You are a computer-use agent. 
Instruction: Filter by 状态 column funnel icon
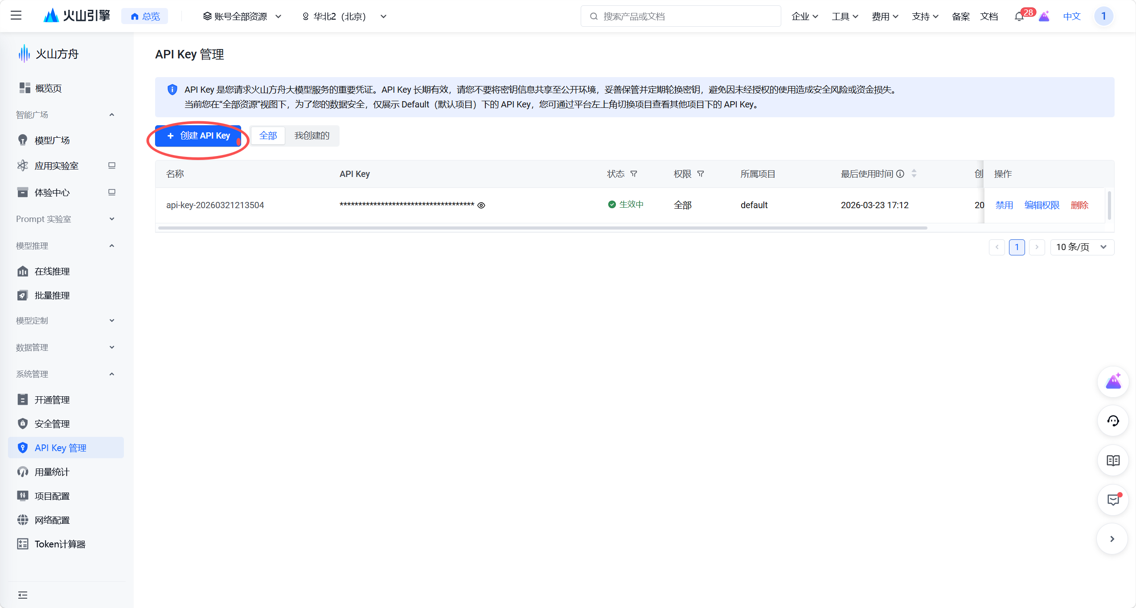click(634, 174)
